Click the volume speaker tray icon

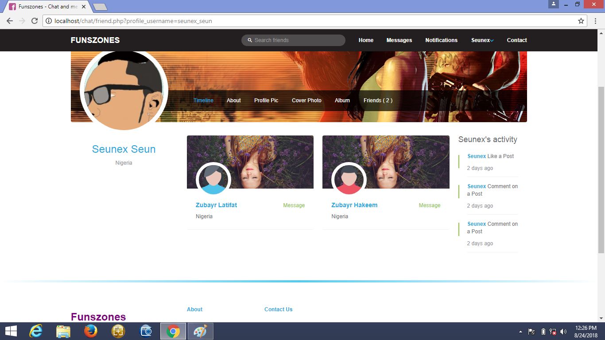(x=563, y=332)
